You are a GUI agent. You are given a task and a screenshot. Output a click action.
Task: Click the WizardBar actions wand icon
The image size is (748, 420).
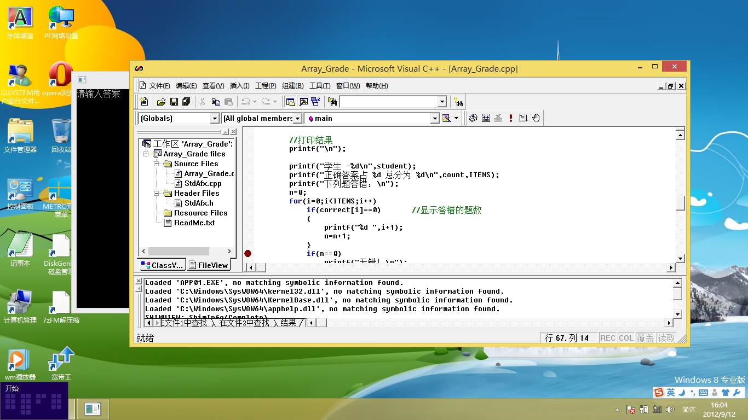(447, 118)
